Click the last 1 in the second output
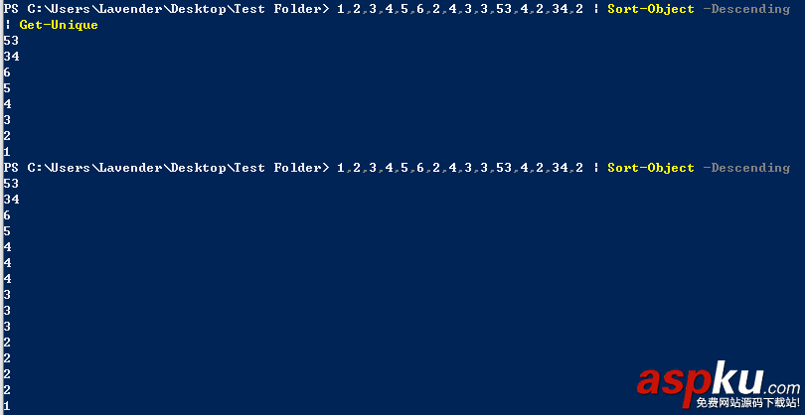Screen dimensions: 806x415 7,406
